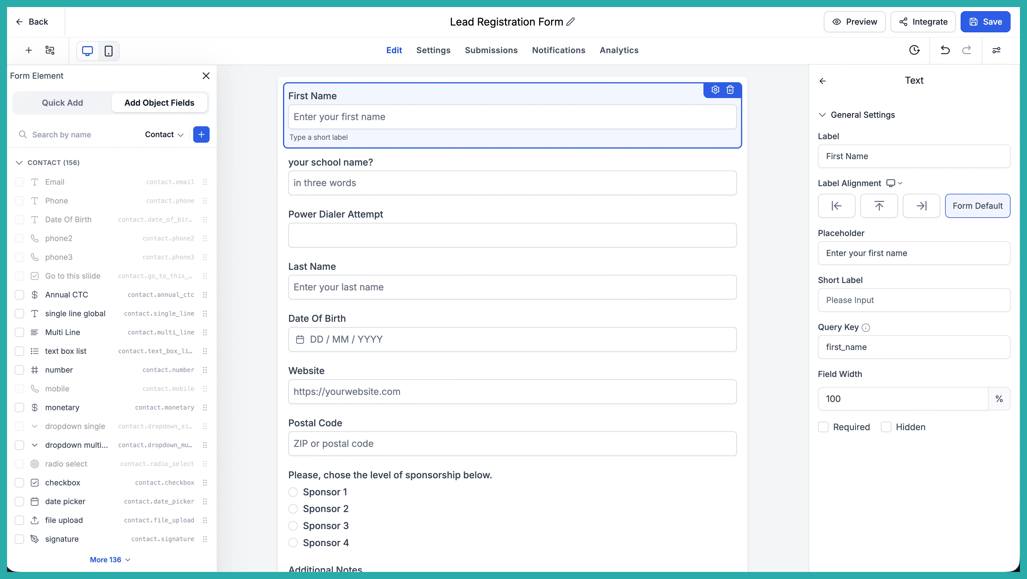Enable the Required checkbox
Image resolution: width=1027 pixels, height=579 pixels.
click(x=823, y=427)
